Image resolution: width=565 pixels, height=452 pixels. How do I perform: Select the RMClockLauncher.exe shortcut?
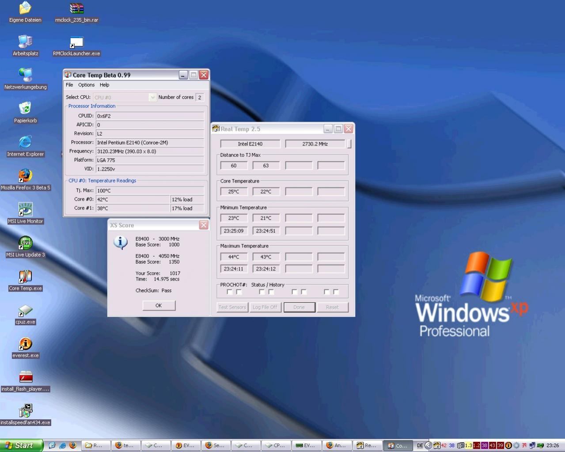(x=76, y=46)
